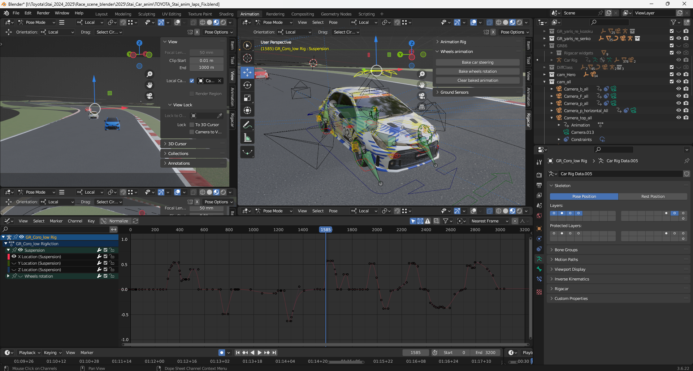This screenshot has width=693, height=371.
Task: Open the Render properties tab
Action: pyautogui.click(x=539, y=175)
